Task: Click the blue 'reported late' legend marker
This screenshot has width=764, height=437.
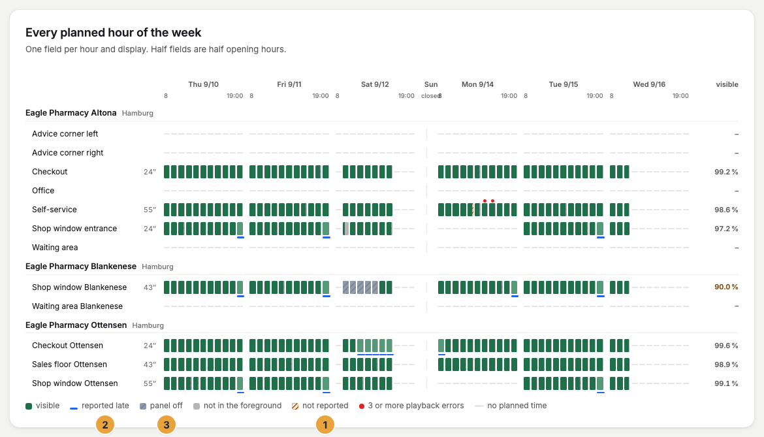Action: tap(74, 408)
